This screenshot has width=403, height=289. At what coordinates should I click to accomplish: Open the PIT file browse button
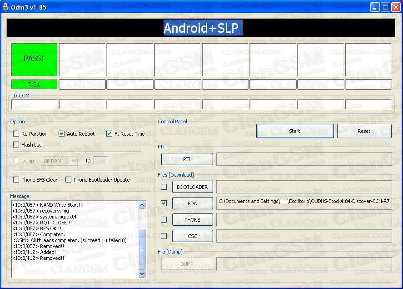coord(187,159)
